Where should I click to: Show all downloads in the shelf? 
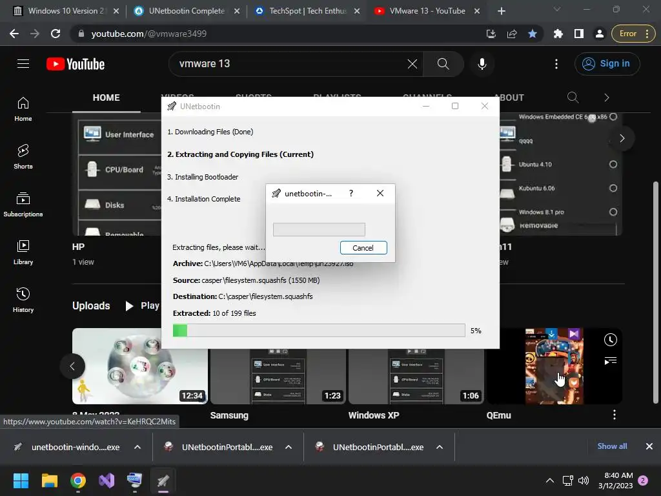tap(612, 446)
